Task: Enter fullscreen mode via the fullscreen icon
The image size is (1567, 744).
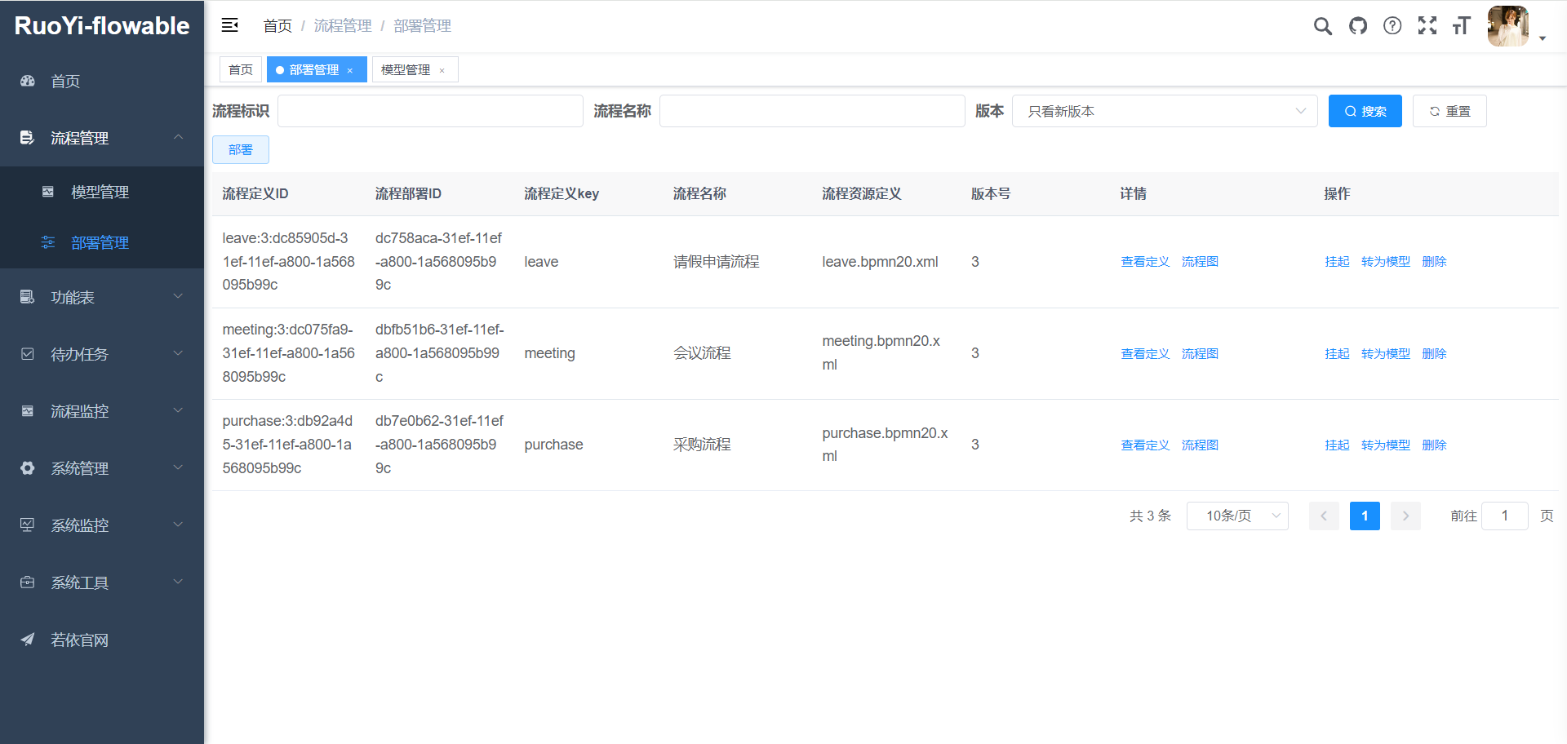Action: click(1427, 25)
